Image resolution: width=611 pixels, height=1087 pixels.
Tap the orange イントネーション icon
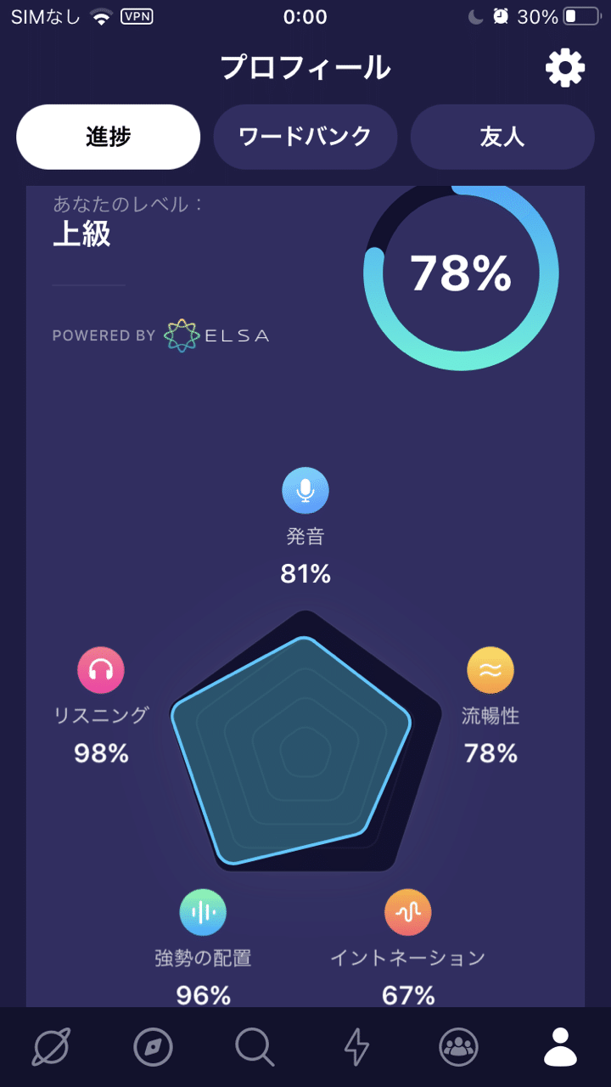(x=408, y=913)
